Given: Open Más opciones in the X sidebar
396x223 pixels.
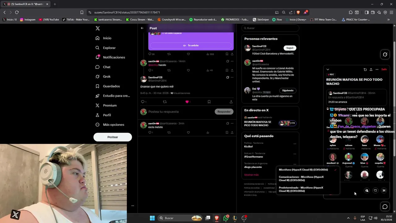Looking at the screenshot, I should tap(110, 125).
